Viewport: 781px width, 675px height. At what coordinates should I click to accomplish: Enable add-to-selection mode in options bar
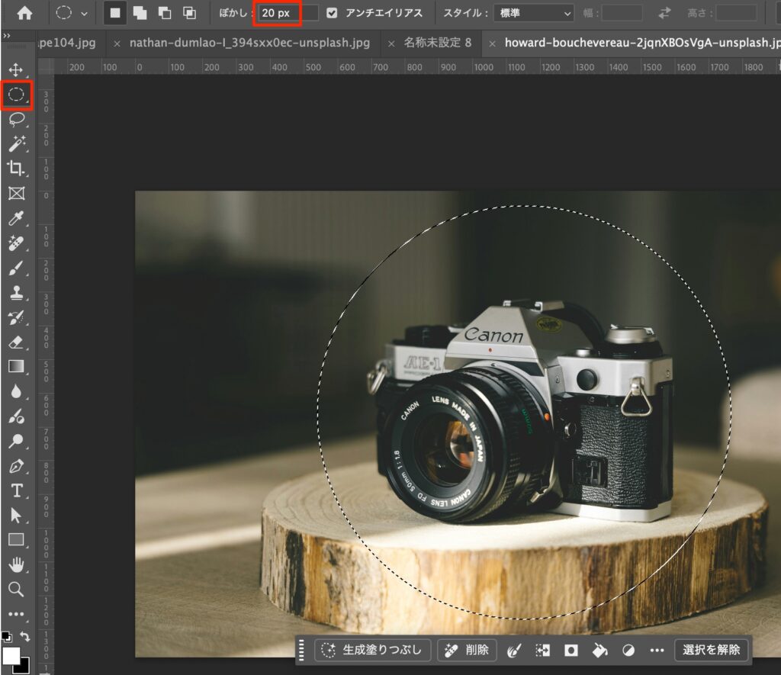pos(140,13)
